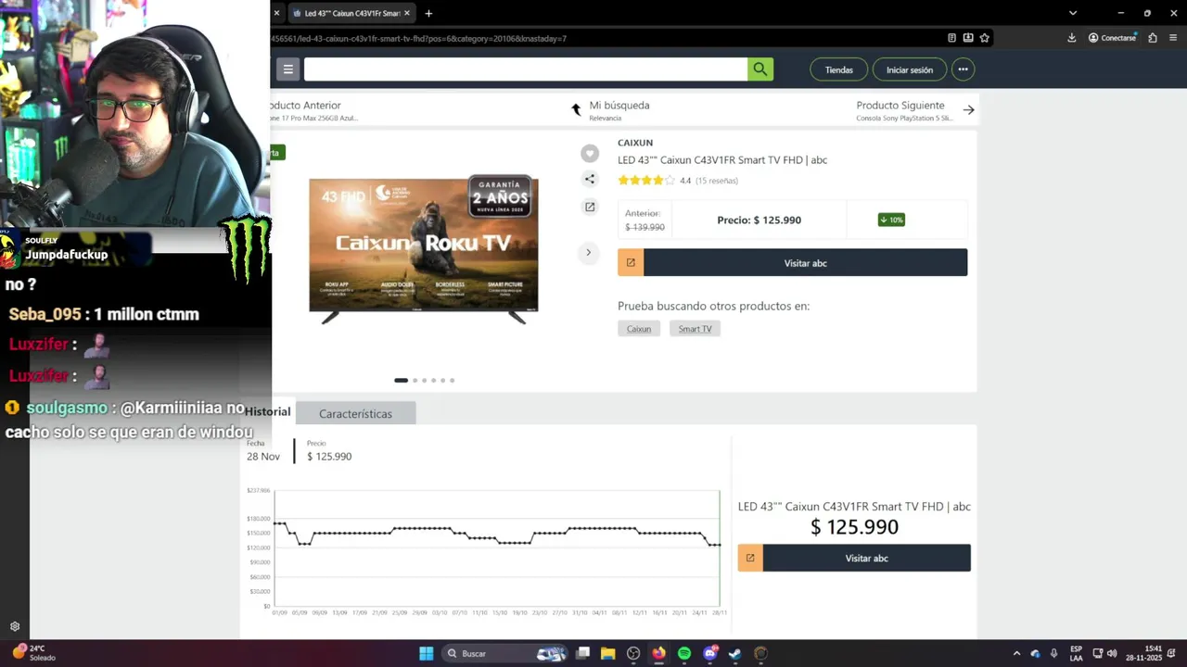This screenshot has height=667, width=1187.
Task: Open the Windows Start menu
Action: coord(426,653)
